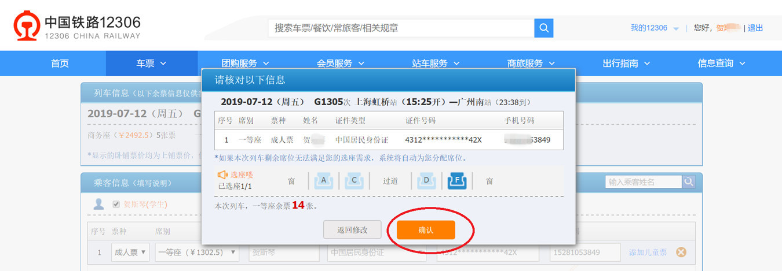Select seat A by the window
Image resolution: width=782 pixels, height=271 pixels.
click(x=324, y=181)
